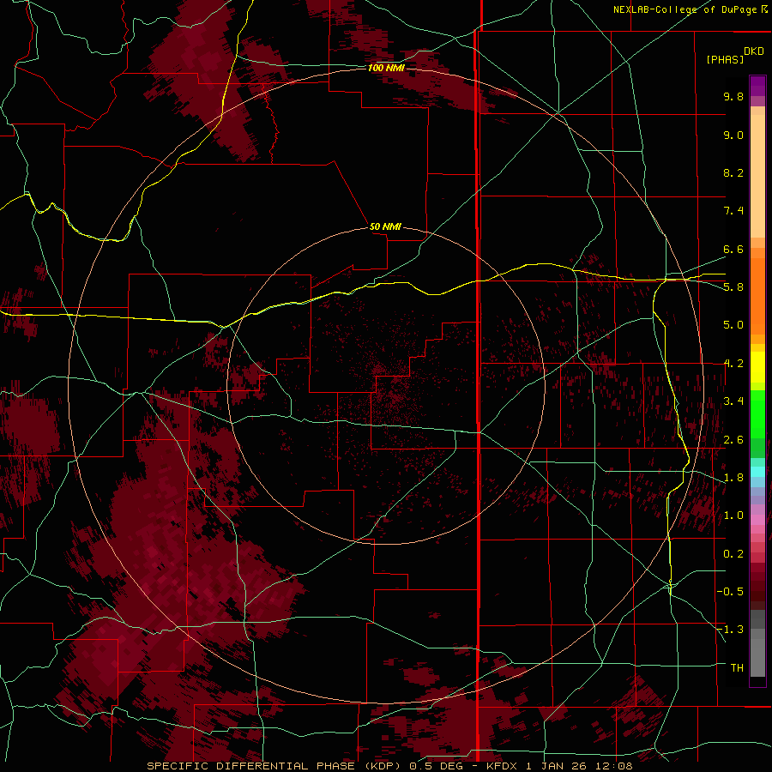The width and height of the screenshot is (772, 772).
Task: Pick the cyan band of the color scale
Action: pyautogui.click(x=757, y=472)
